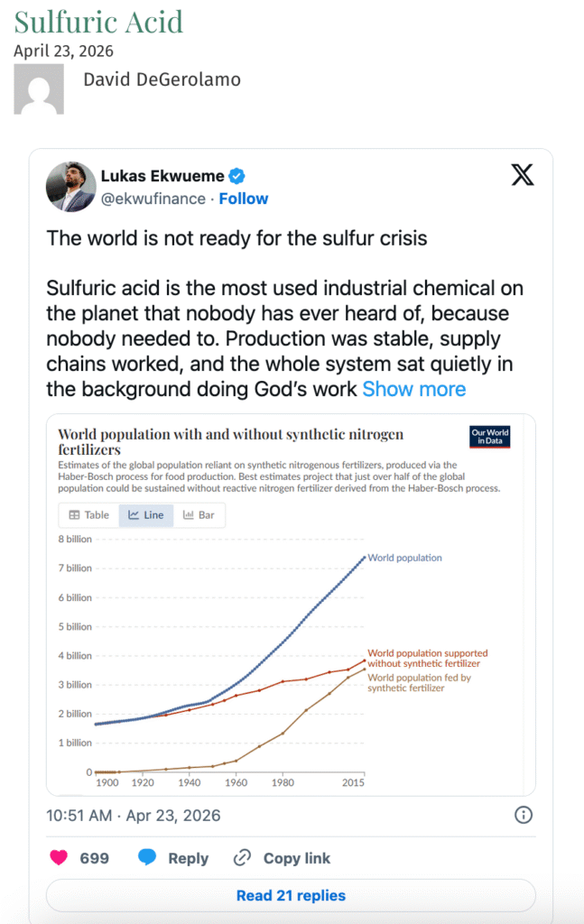Expand tweet text with Show more

click(414, 389)
